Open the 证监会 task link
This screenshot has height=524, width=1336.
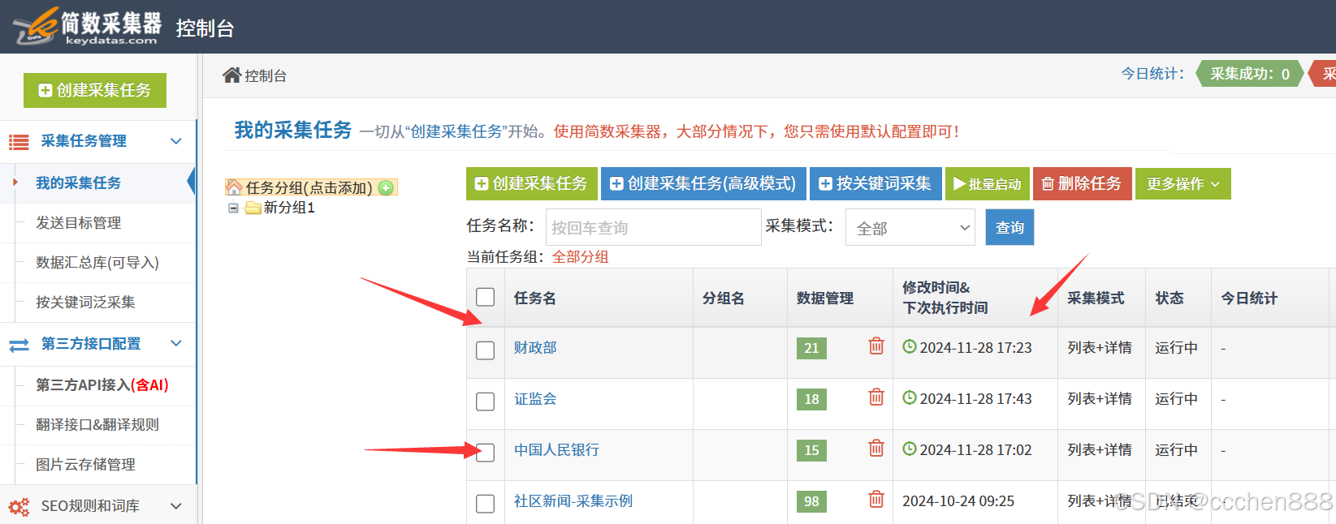535,399
